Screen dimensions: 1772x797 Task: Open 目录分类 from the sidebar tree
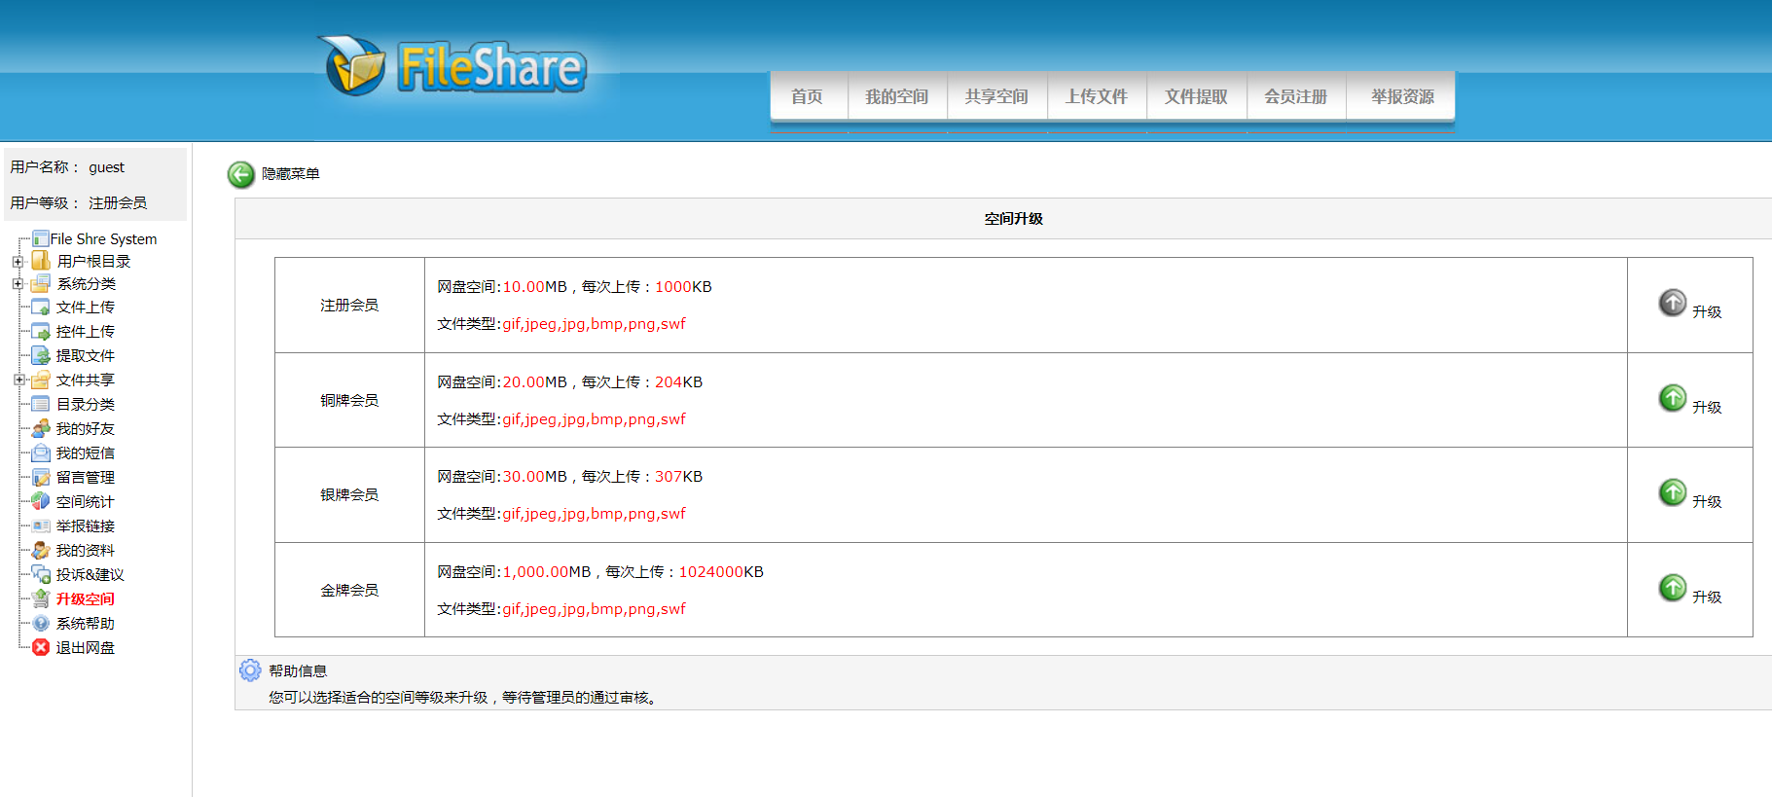(86, 405)
